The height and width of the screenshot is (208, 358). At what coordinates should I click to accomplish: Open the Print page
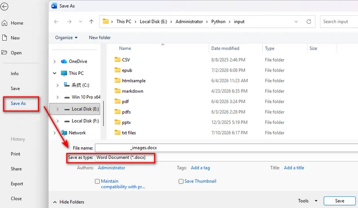(x=16, y=154)
